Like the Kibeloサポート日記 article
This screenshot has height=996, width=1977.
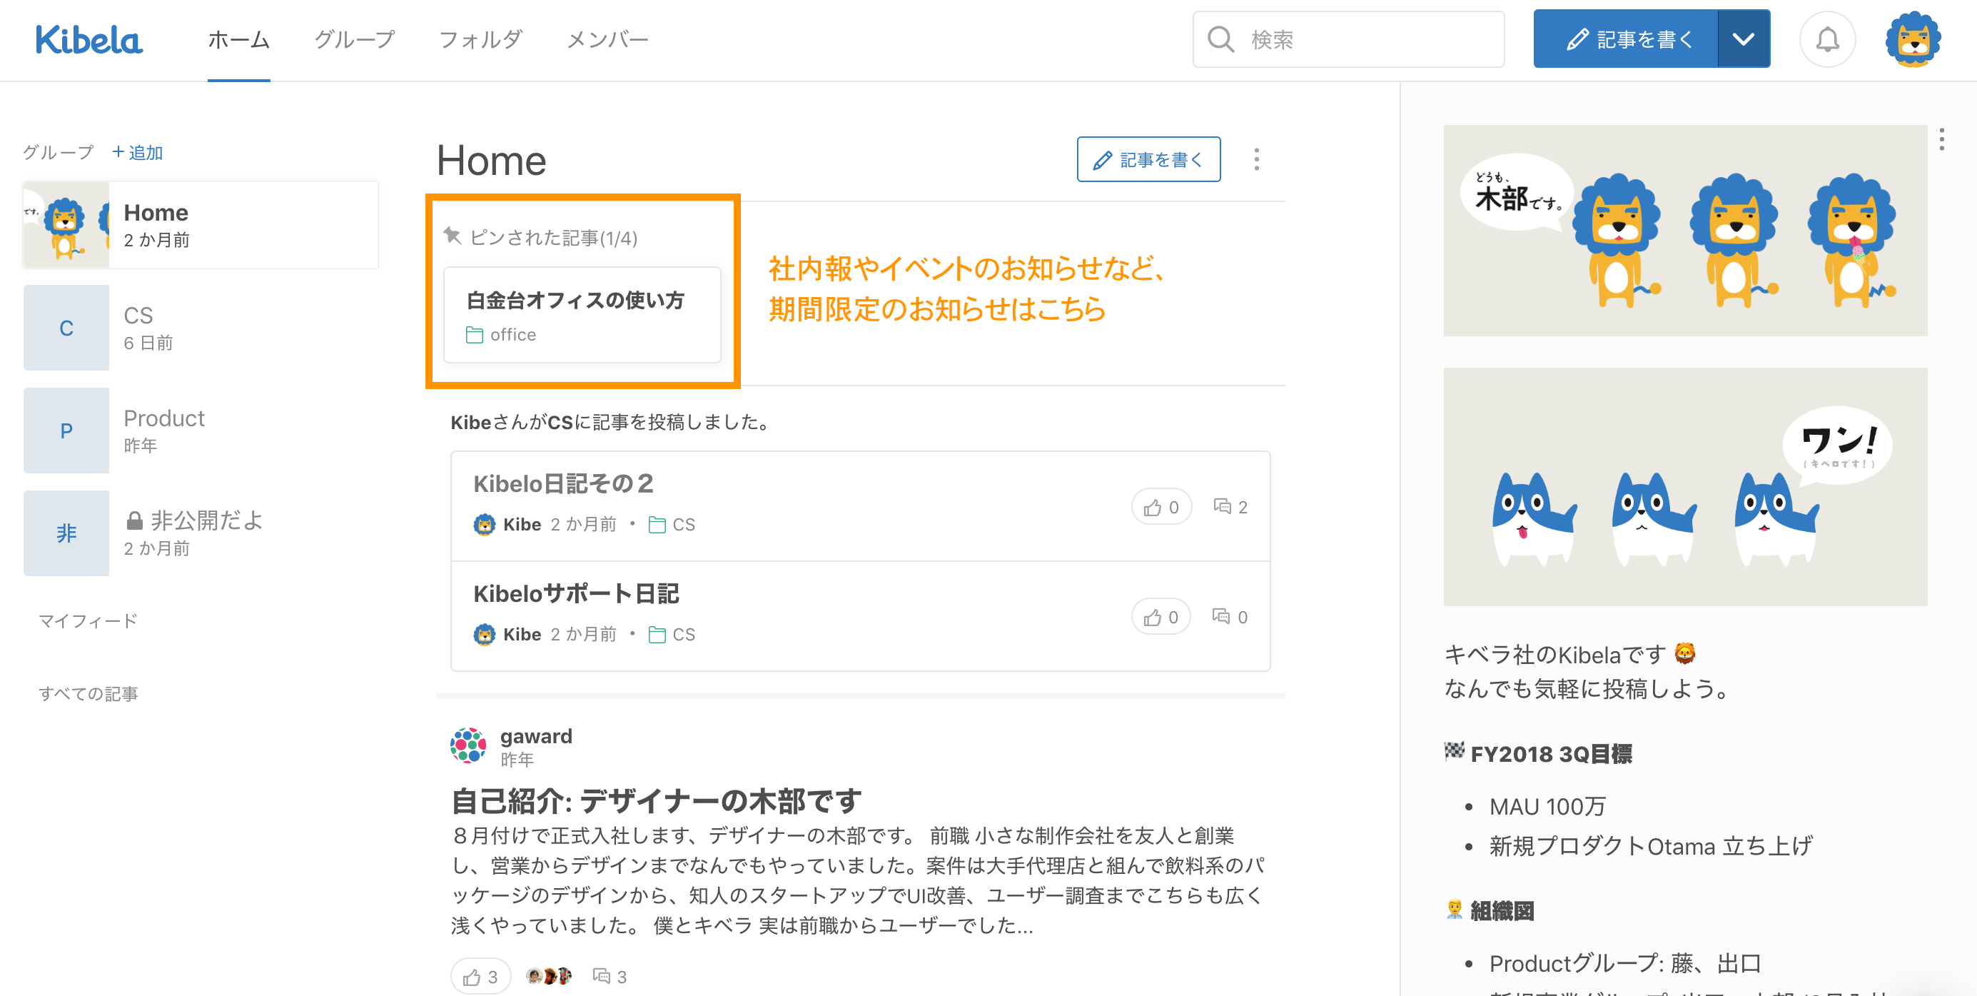coord(1161,617)
